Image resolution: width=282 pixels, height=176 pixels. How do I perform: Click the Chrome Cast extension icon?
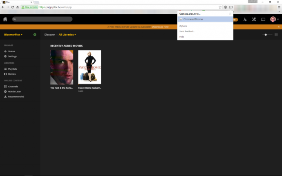pyautogui.click(x=231, y=7)
